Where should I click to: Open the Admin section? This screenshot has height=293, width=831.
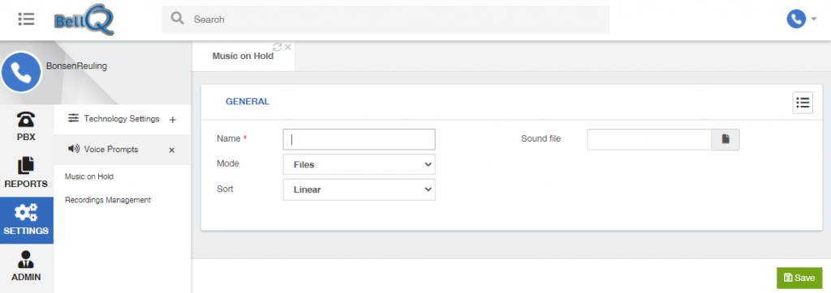27,266
